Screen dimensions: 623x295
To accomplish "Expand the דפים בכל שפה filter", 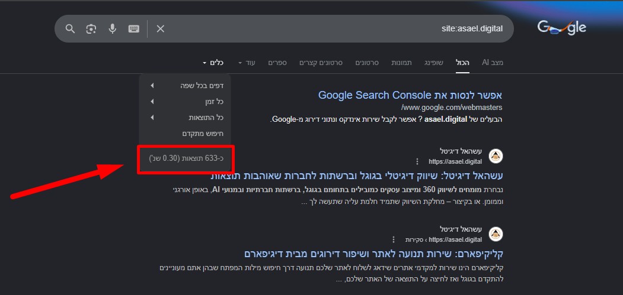I will click(x=186, y=85).
